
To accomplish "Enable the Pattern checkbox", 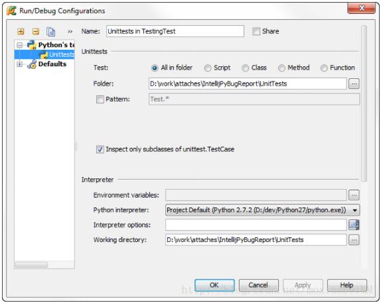I will coord(100,99).
